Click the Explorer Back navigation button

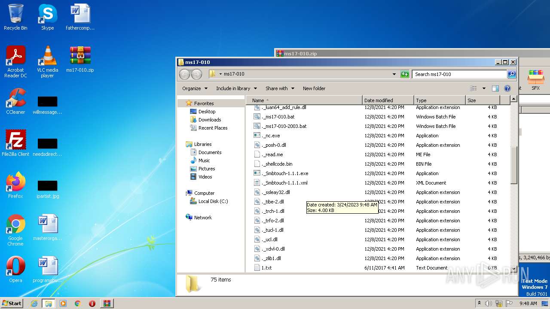[184, 74]
